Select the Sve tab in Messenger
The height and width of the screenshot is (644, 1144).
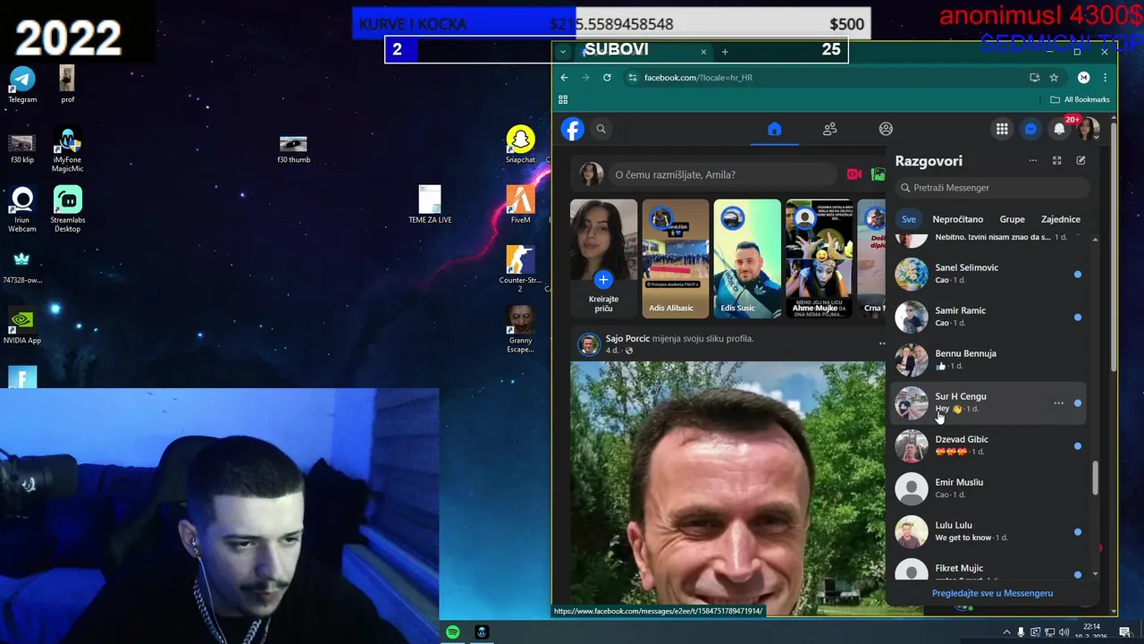click(909, 219)
